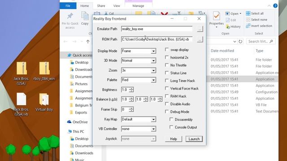
Task: Adjust first Balance (r) spinner
Action: pos(131,99)
